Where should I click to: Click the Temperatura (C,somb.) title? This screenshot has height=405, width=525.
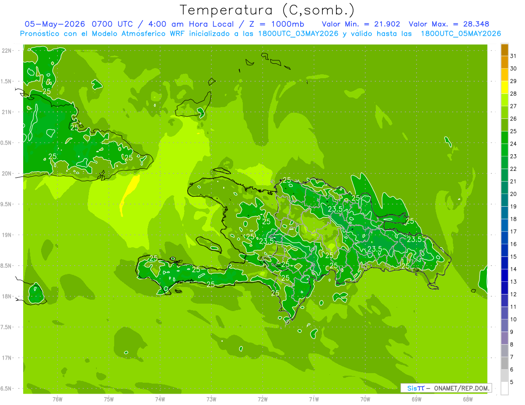click(x=267, y=10)
